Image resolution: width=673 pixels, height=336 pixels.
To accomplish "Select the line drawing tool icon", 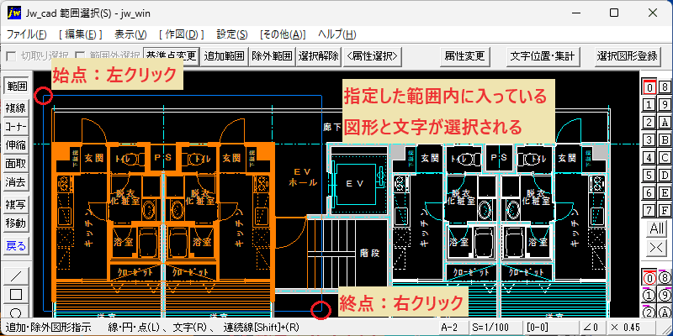I will pos(16,276).
